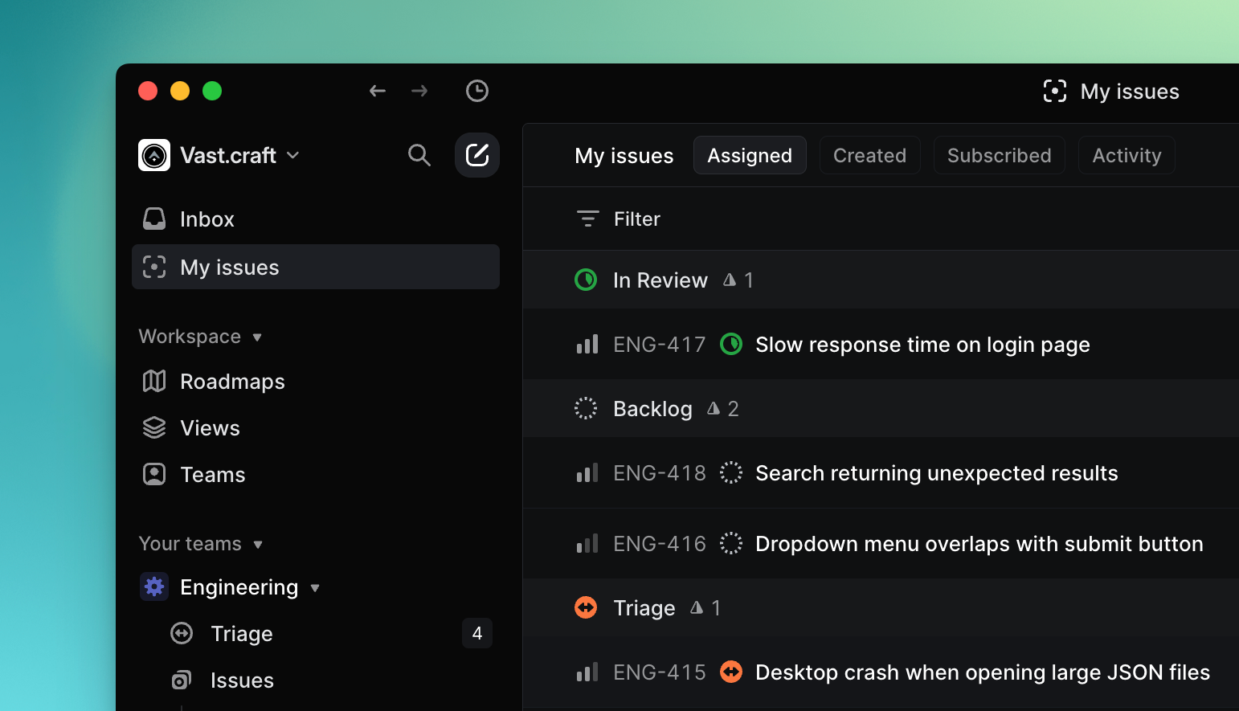Viewport: 1239px width, 711px height.
Task: Collapse the Workspace section
Action: click(258, 337)
